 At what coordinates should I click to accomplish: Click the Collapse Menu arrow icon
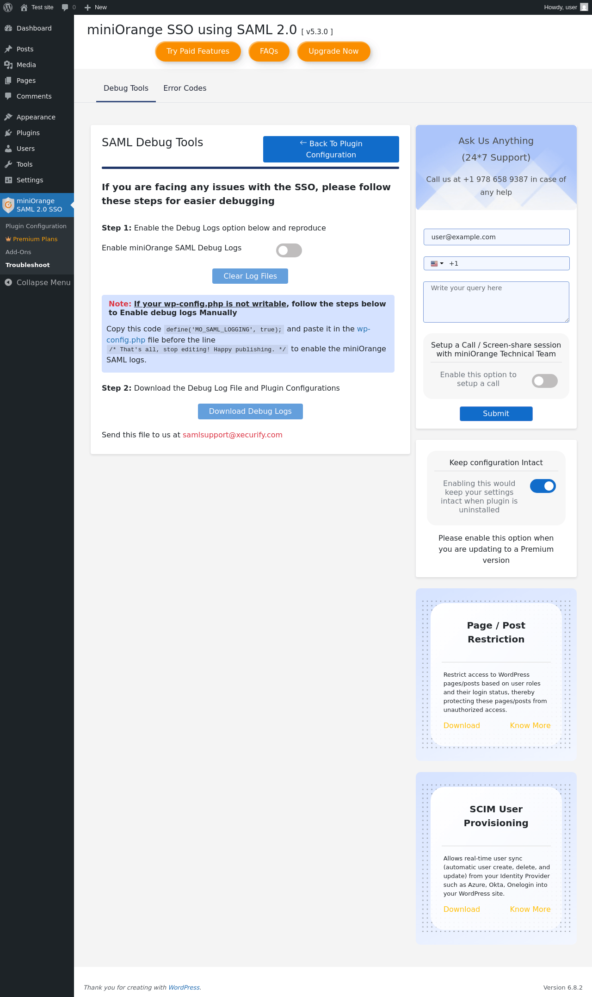pyautogui.click(x=8, y=282)
